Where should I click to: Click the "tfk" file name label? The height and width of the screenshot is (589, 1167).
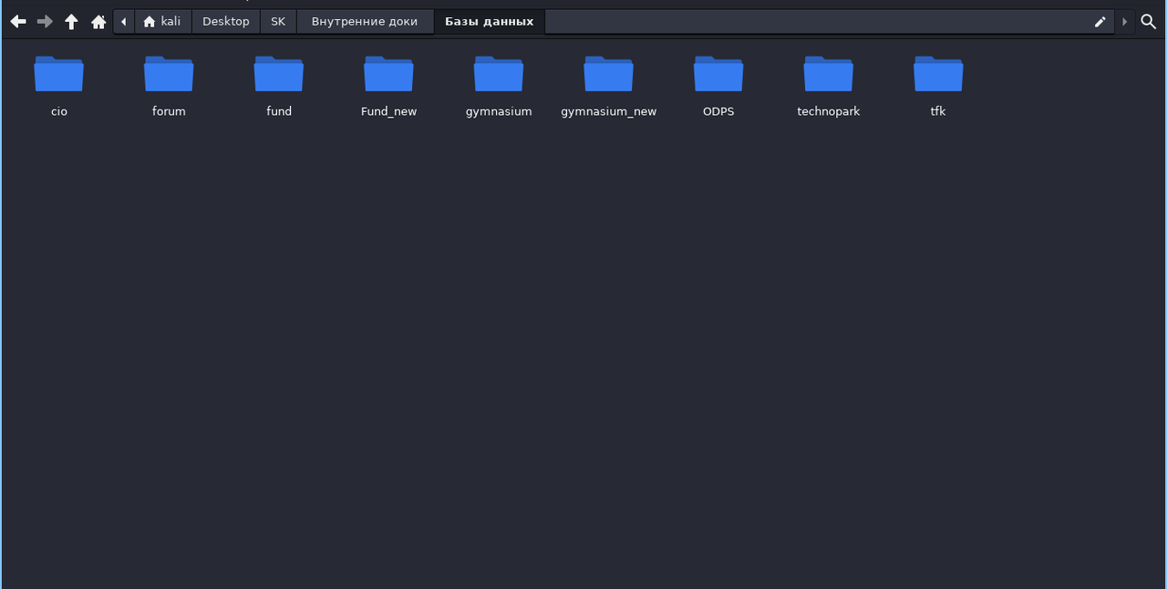click(938, 111)
